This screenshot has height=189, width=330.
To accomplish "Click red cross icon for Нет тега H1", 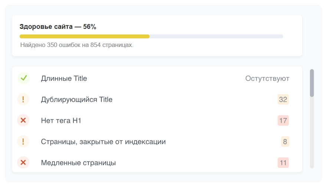I will coord(23,121).
